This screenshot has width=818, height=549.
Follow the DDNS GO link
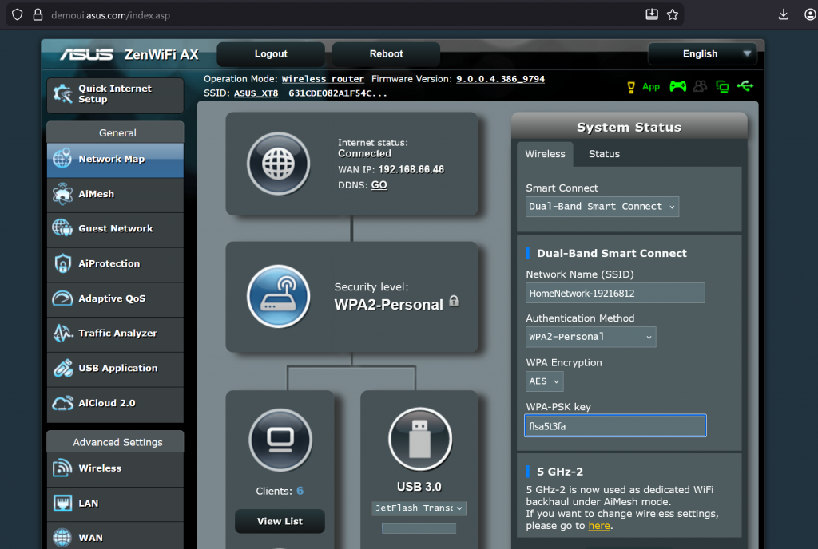pyautogui.click(x=379, y=184)
